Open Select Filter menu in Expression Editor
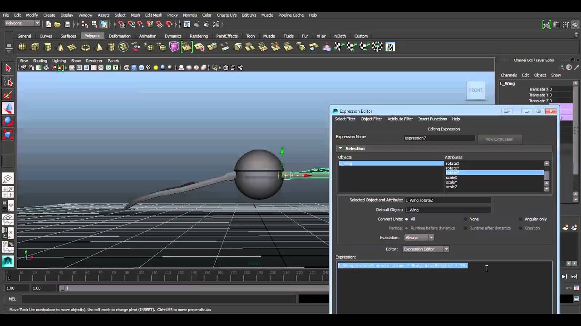581x326 pixels. pos(345,119)
